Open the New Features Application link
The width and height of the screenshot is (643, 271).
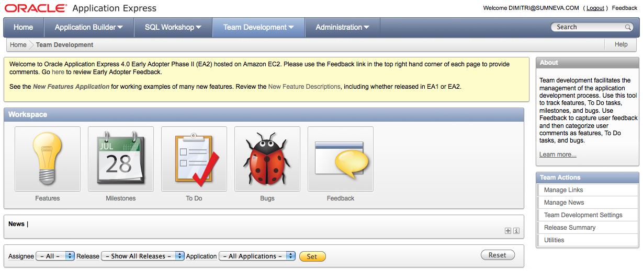click(71, 87)
